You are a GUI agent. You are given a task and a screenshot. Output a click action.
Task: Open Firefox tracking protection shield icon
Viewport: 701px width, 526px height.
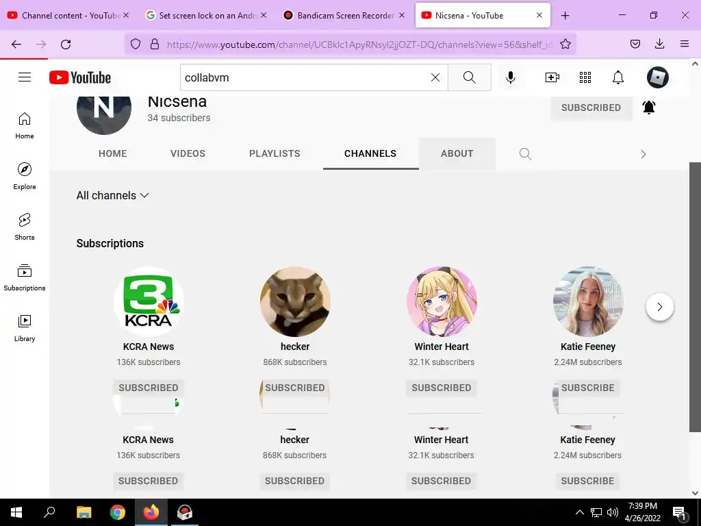point(136,44)
